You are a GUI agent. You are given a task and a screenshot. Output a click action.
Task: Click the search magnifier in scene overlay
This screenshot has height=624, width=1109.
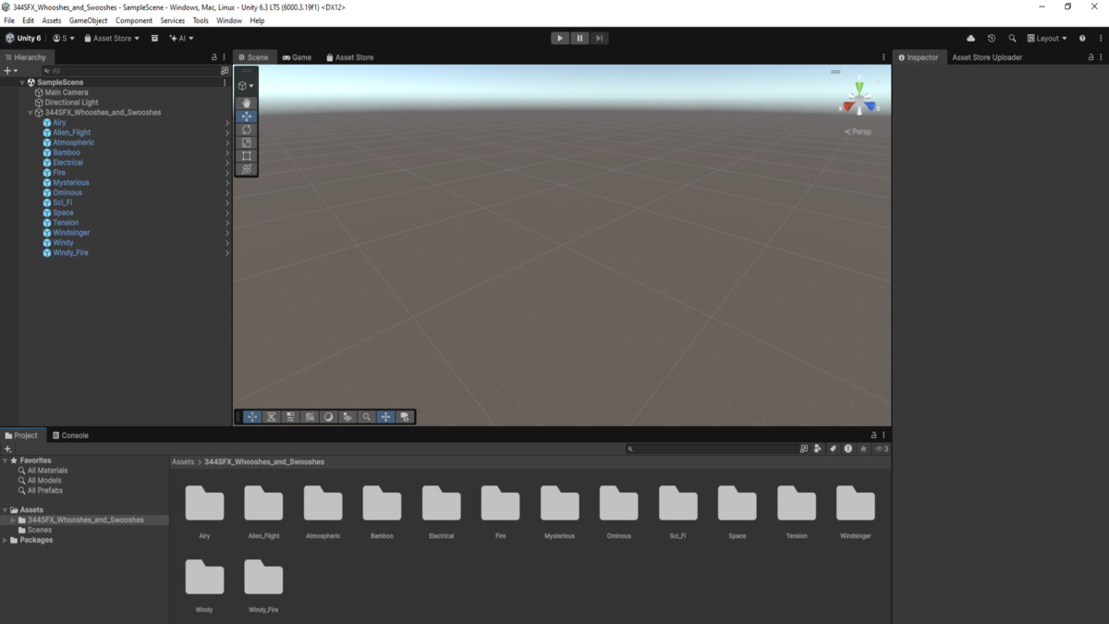(x=367, y=417)
